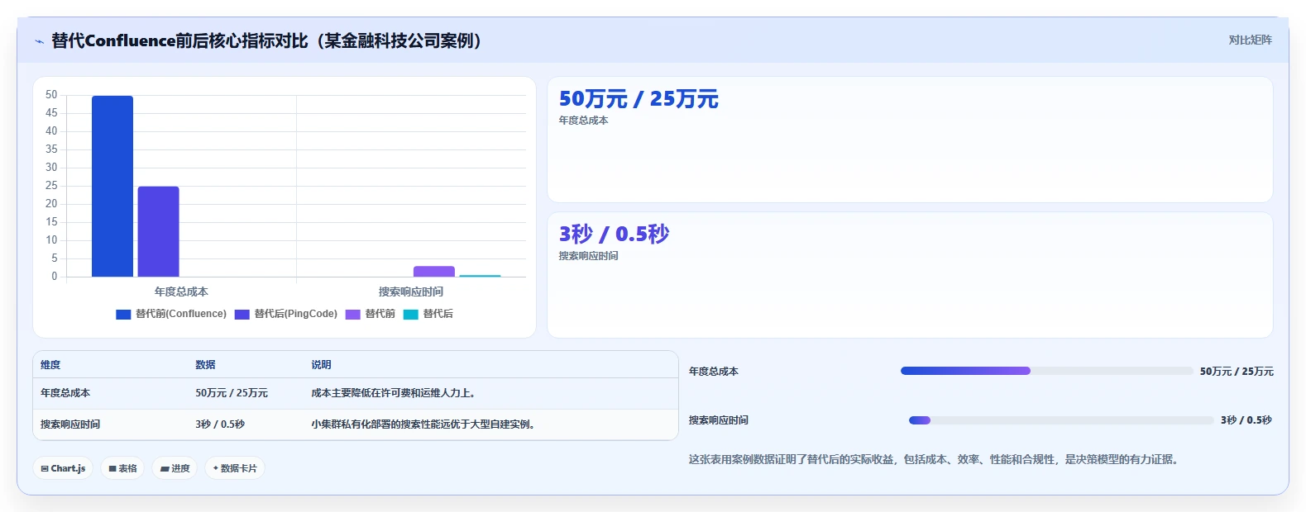This screenshot has height=512, width=1306.
Task: Click 搜索响应时间 table row cell
Action: point(70,424)
